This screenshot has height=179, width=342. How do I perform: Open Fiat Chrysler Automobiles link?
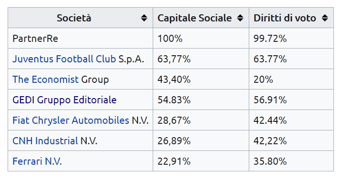pyautogui.click(x=71, y=120)
